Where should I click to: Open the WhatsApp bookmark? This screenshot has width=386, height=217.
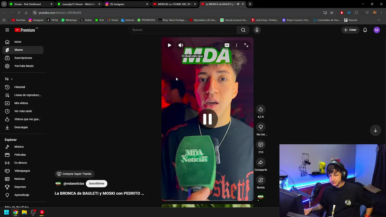pos(69,20)
